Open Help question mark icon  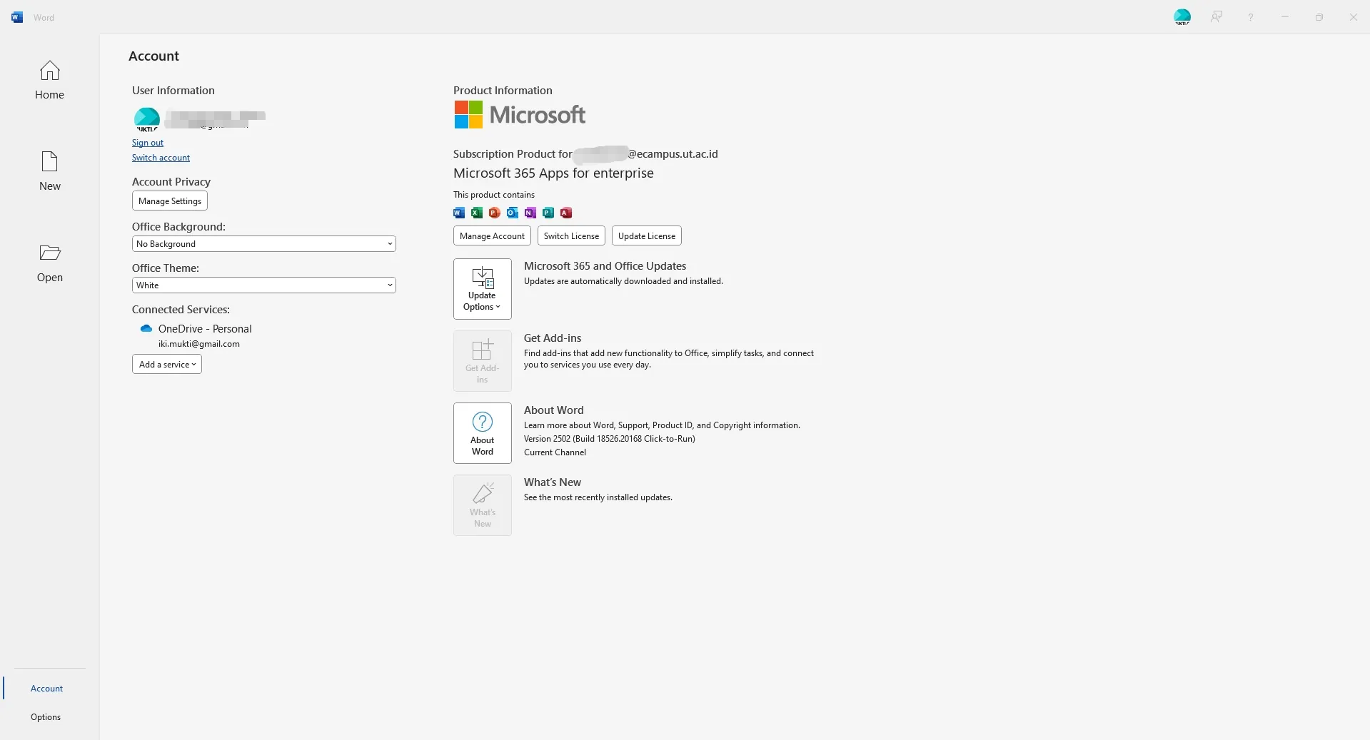1251,17
